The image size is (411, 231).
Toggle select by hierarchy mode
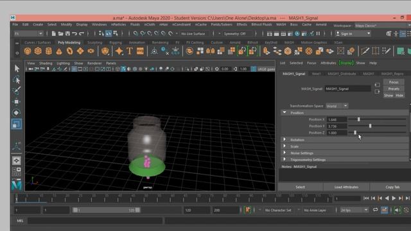coord(101,33)
